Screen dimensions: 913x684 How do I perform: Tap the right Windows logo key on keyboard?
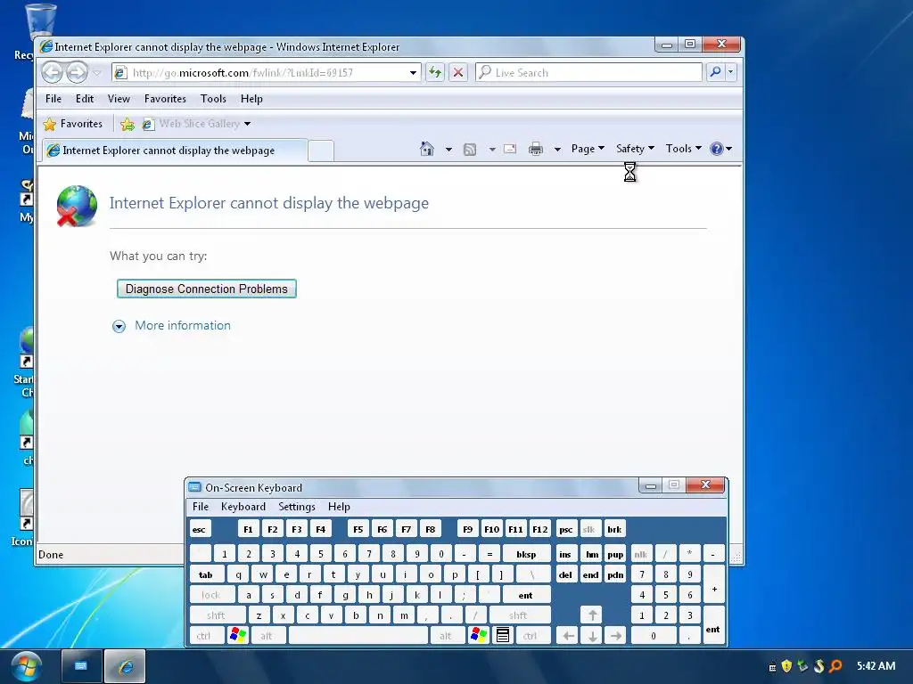[x=479, y=635]
